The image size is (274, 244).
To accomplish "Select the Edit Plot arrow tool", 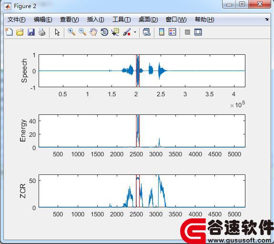I will coord(57,32).
